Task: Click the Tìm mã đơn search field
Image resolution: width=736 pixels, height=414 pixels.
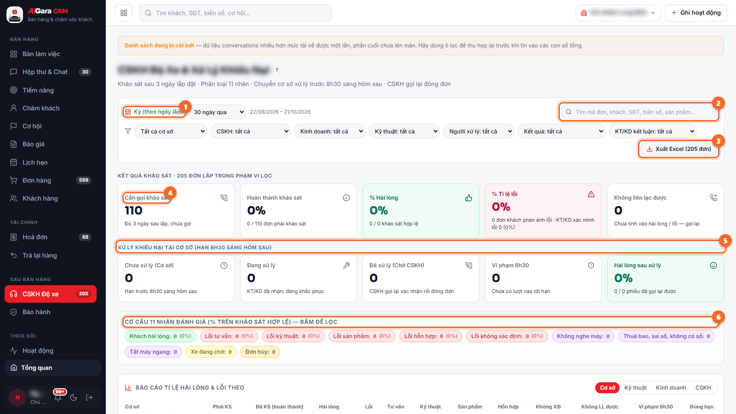Action: coord(639,112)
